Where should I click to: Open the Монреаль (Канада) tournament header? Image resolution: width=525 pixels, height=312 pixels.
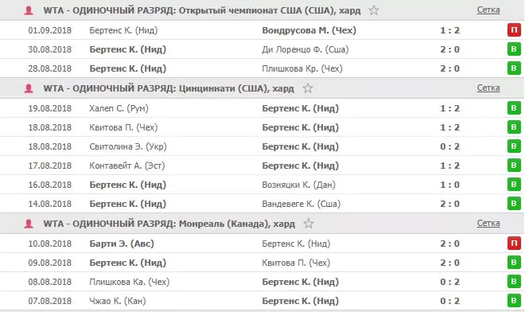click(169, 224)
